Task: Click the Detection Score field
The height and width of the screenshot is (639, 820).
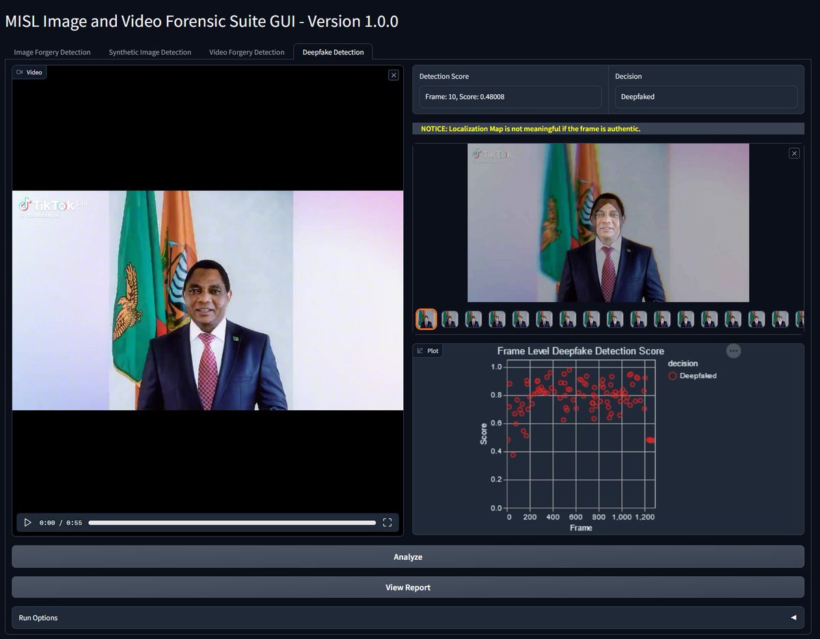Action: (x=510, y=97)
